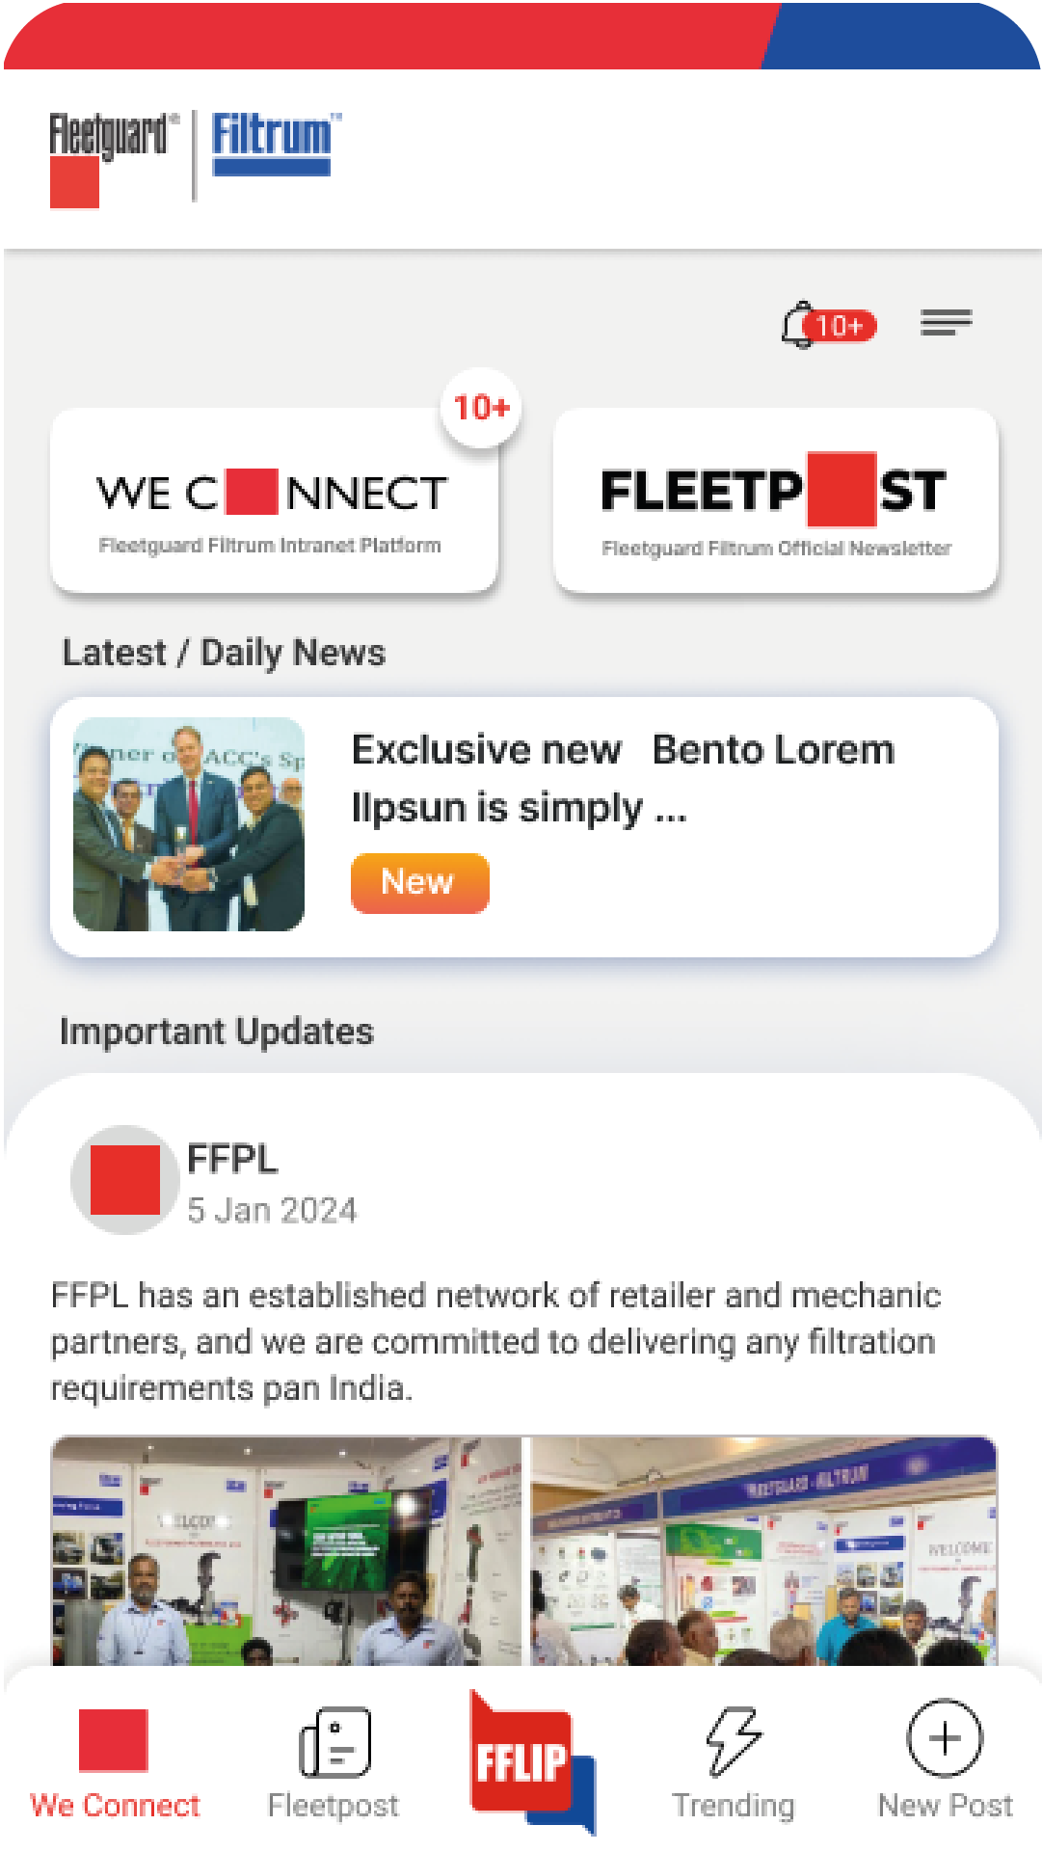The image size is (1042, 1852).
Task: Open the WE CONNECT intranet card
Action: [x=274, y=499]
